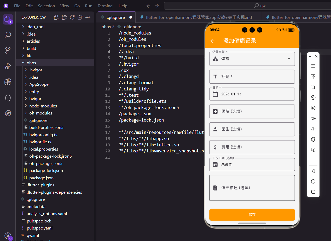Open Explorer more actions menu

pyautogui.click(x=88, y=17)
